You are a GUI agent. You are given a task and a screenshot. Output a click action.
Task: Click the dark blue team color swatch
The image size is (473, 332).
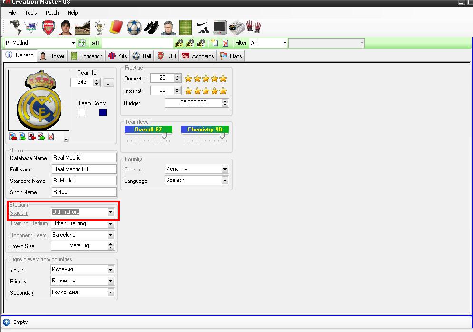click(x=103, y=112)
